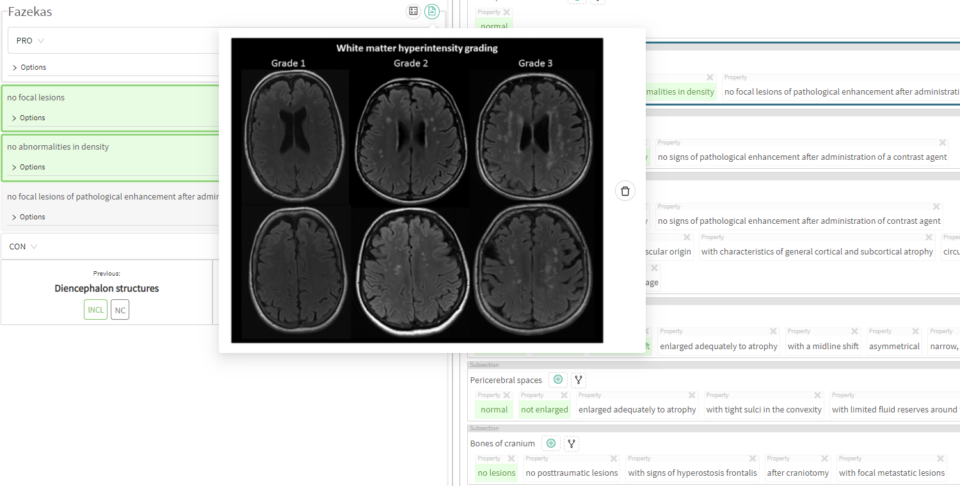Expand Options under 'no focal lesions'

point(29,118)
